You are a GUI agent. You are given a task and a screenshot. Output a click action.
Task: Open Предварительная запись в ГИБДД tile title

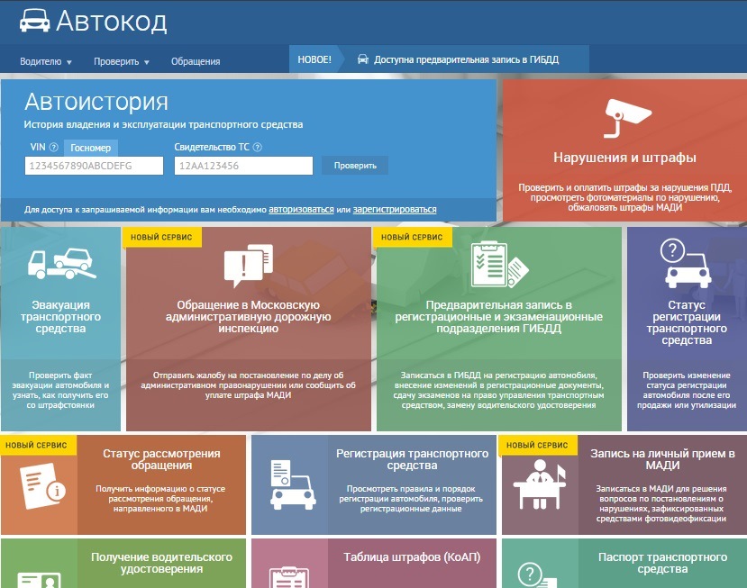click(499, 317)
